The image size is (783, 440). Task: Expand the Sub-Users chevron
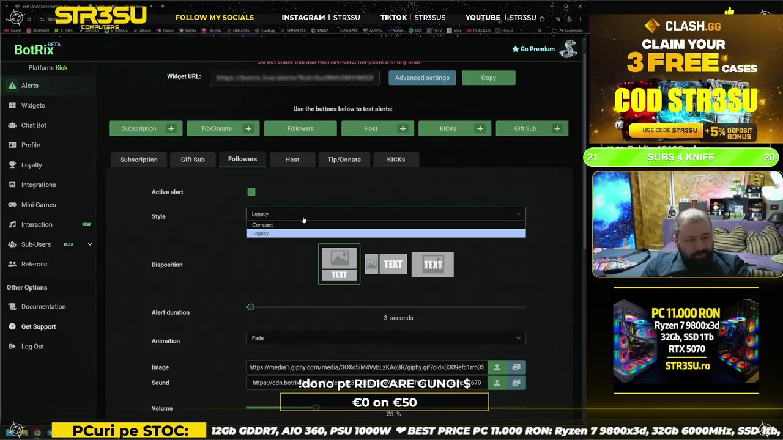90,244
